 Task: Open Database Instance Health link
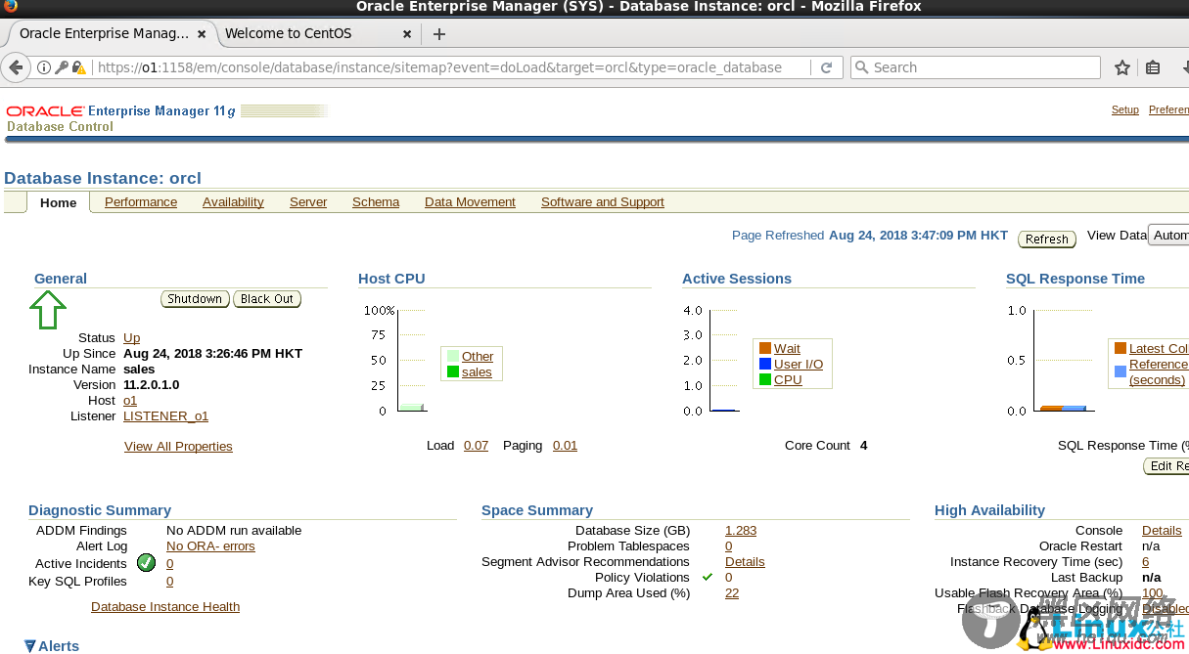(165, 607)
